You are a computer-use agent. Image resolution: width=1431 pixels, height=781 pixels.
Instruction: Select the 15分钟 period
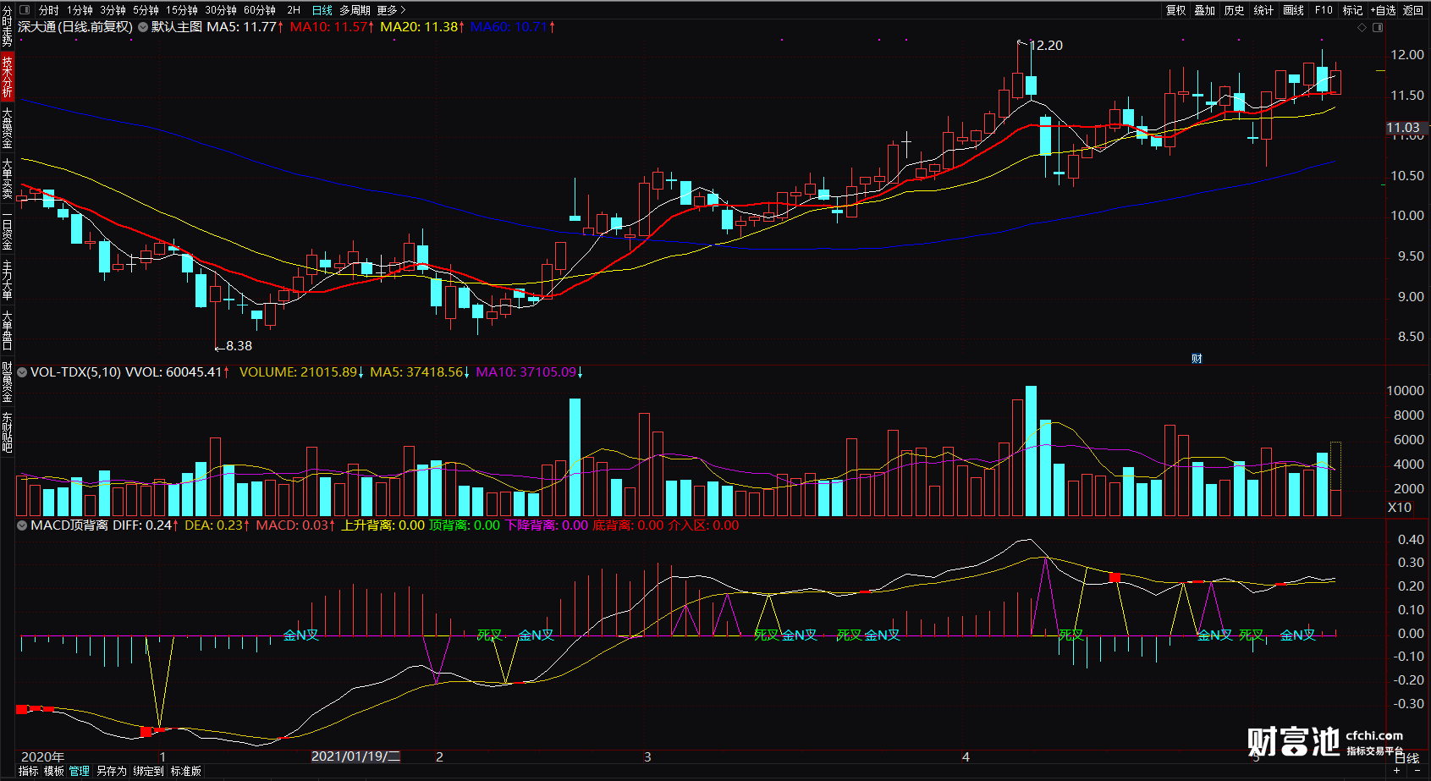click(x=181, y=10)
